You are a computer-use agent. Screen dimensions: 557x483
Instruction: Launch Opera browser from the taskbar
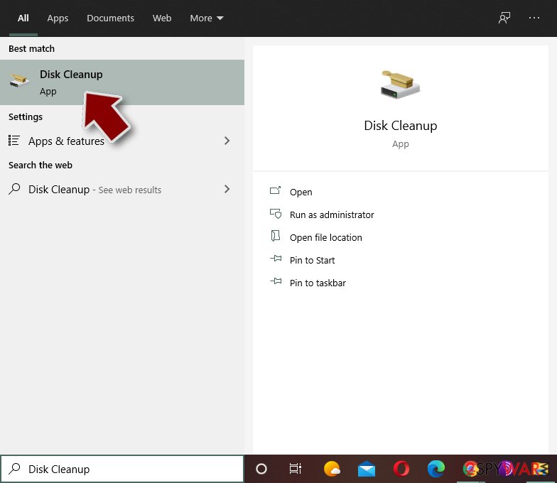click(x=401, y=469)
